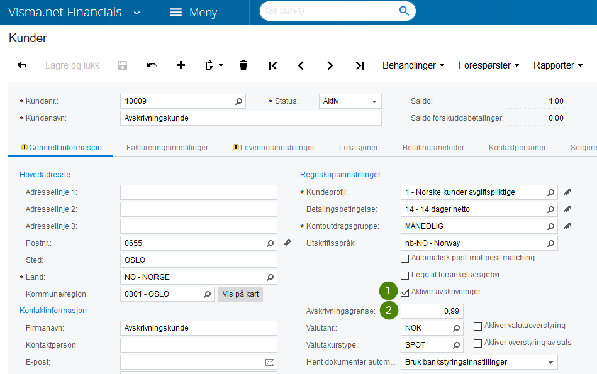This screenshot has height=374, width=597.
Task: Uncheck Aktiver avskrivninger checkbox
Action: 405,292
